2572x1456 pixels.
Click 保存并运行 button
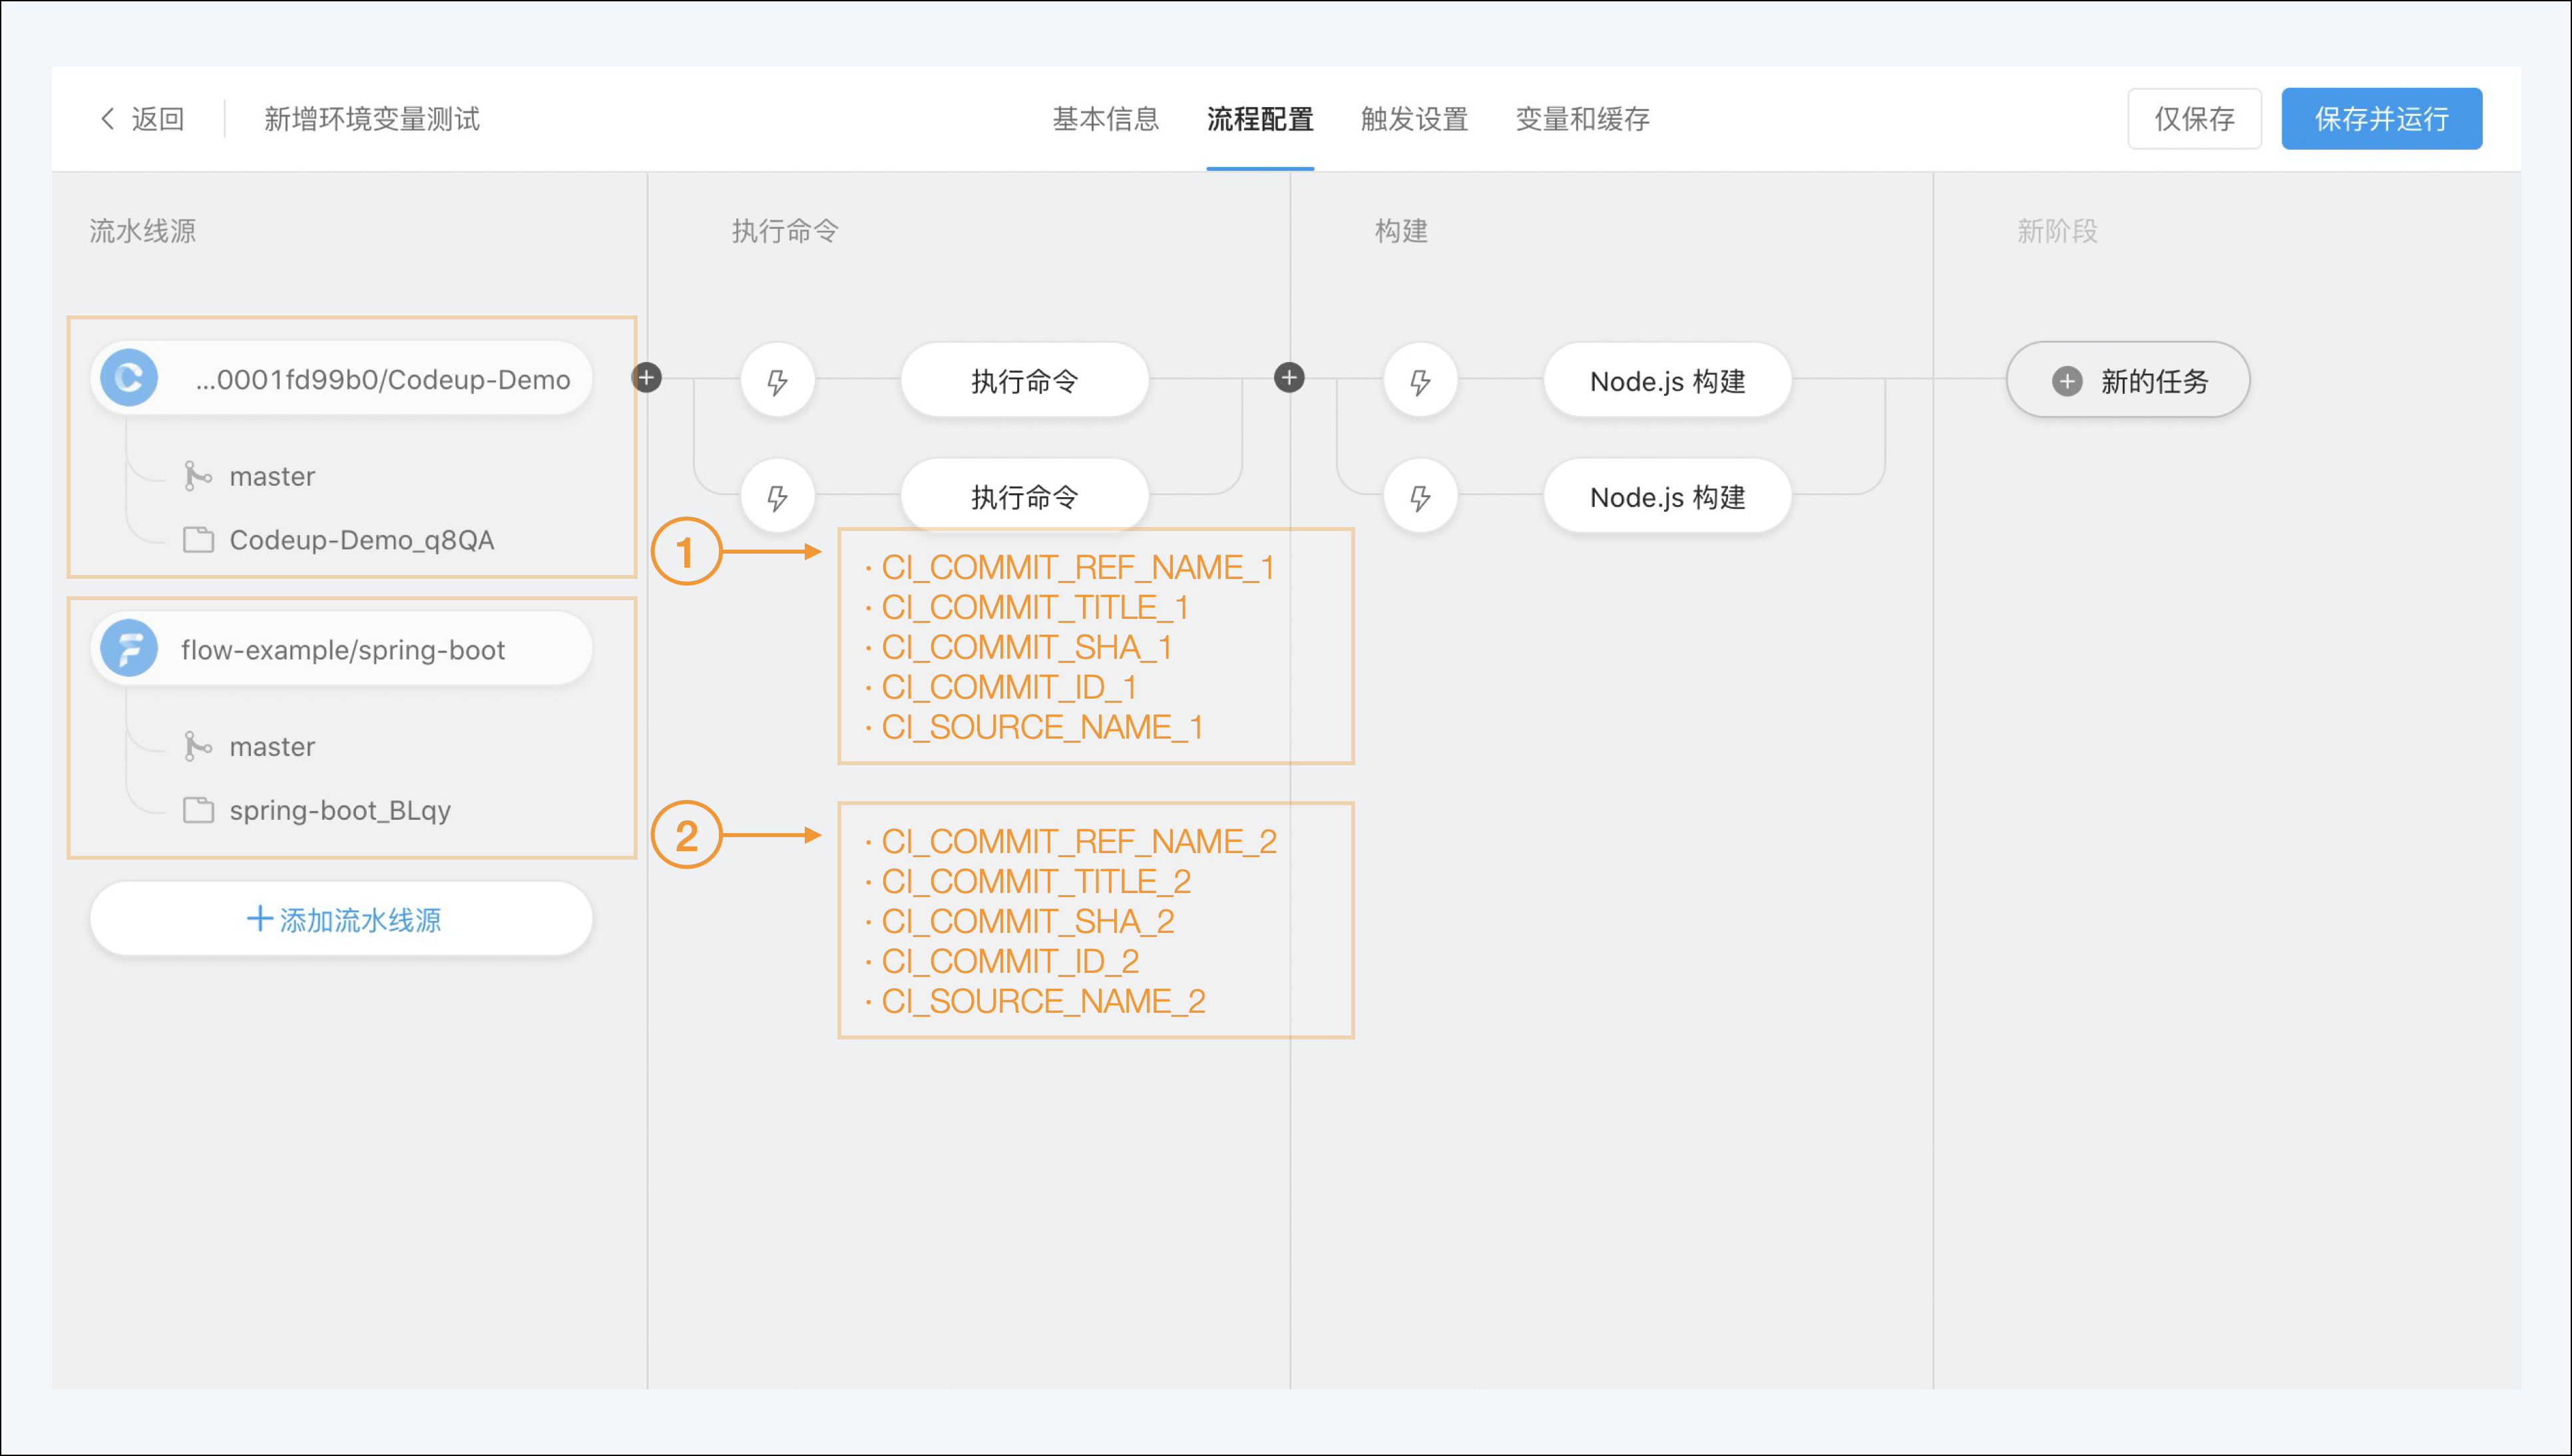pyautogui.click(x=2381, y=119)
